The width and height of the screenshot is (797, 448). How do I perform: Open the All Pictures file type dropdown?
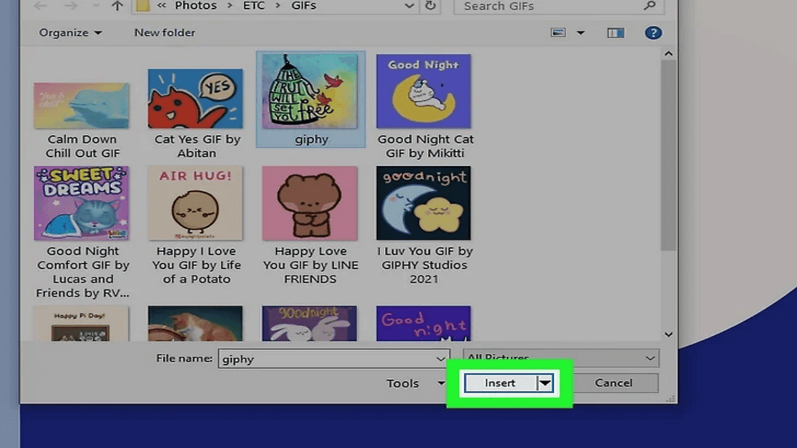(561, 358)
